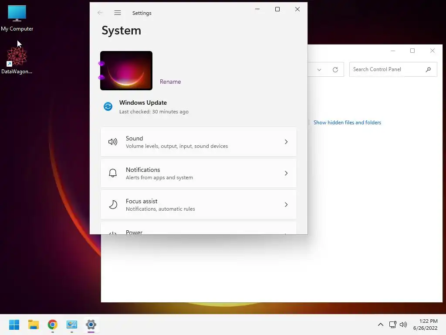Image resolution: width=446 pixels, height=335 pixels.
Task: Refresh the Control Panel view
Action: pyautogui.click(x=335, y=69)
